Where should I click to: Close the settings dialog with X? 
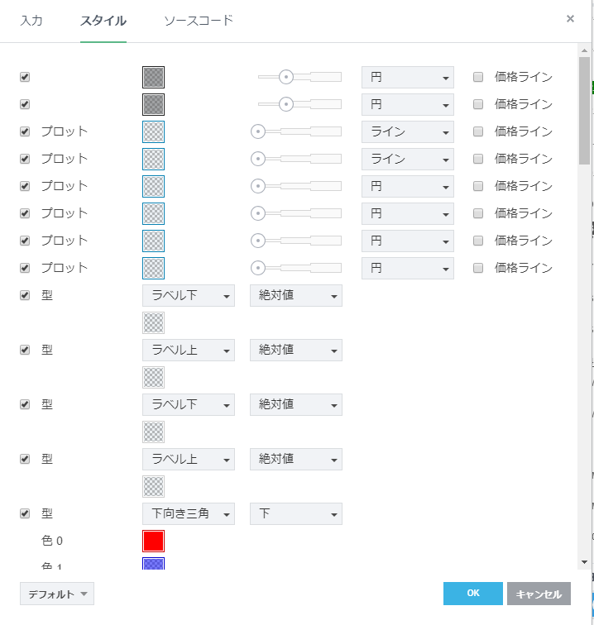(570, 19)
